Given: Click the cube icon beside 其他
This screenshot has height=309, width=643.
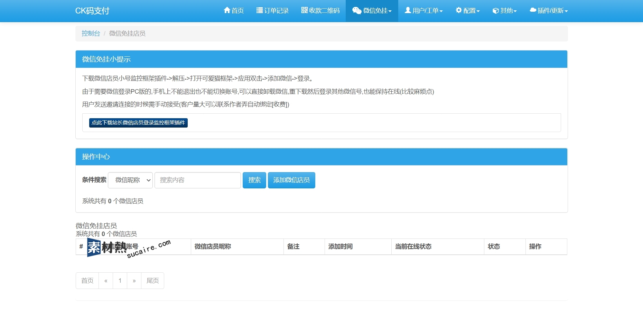Looking at the screenshot, I should [x=496, y=11].
